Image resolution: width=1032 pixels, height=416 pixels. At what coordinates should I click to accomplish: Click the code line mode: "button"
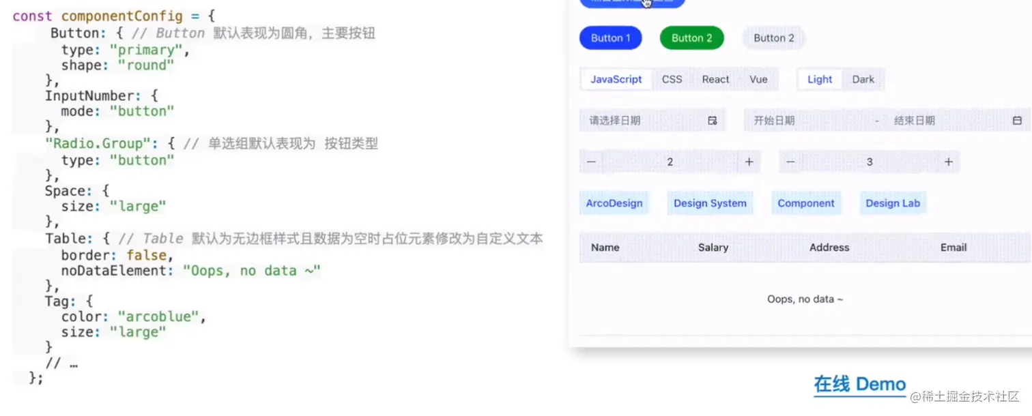click(x=118, y=111)
